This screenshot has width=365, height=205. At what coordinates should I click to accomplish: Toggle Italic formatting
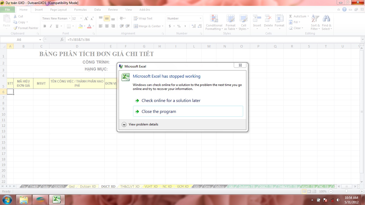pyautogui.click(x=51, y=26)
